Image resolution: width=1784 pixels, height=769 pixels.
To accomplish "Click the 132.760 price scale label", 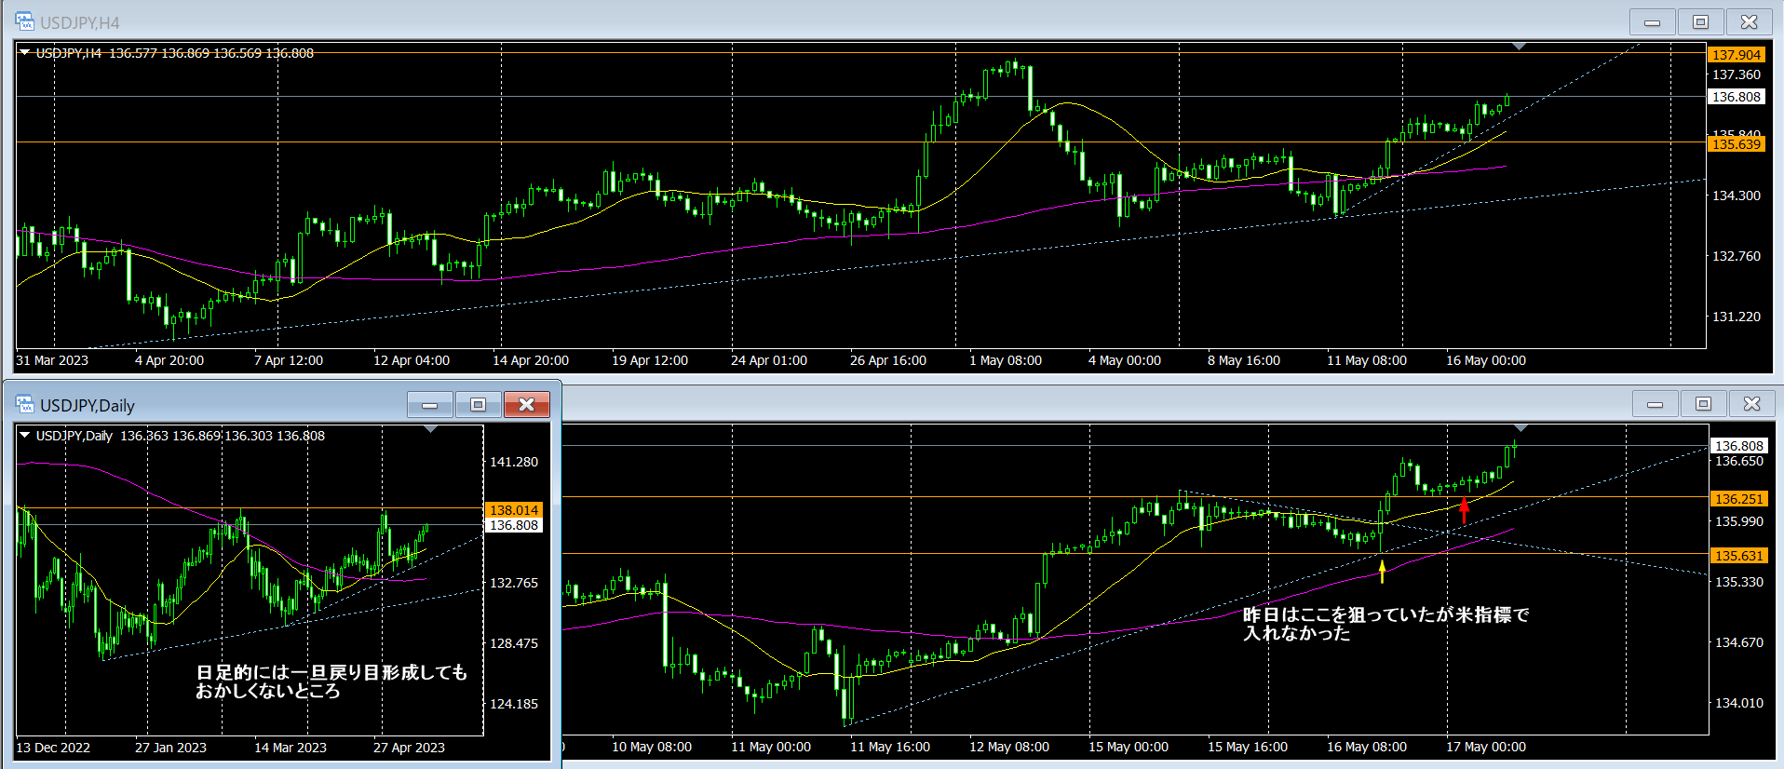I will pos(1737,256).
